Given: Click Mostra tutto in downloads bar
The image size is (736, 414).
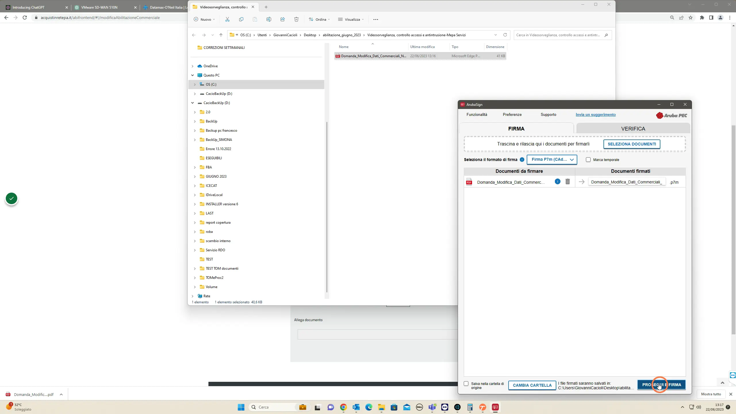Looking at the screenshot, I should [x=711, y=394].
